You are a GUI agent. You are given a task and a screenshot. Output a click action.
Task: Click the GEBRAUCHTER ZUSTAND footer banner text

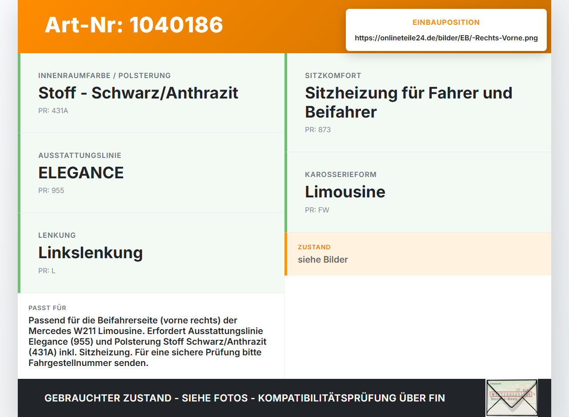[244, 398]
